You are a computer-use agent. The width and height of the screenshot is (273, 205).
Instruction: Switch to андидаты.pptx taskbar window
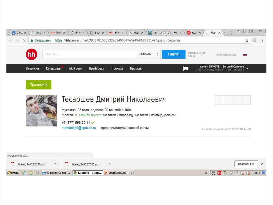point(119,173)
